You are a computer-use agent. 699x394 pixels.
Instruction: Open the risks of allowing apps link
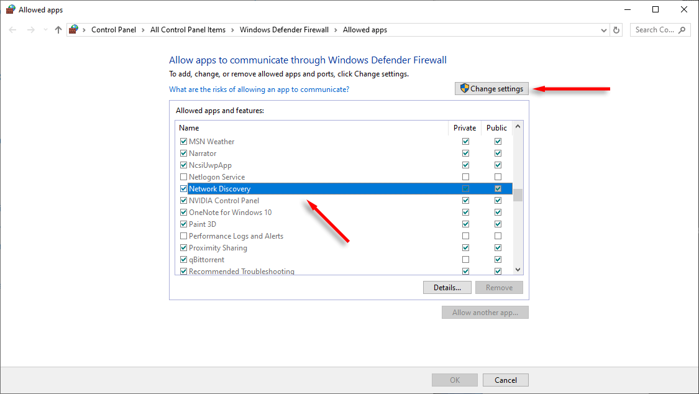point(259,89)
